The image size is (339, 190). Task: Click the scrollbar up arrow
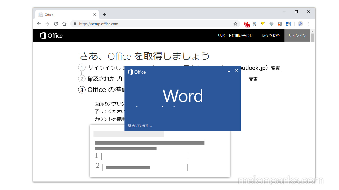[312, 31]
